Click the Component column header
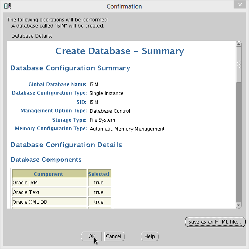 point(49,174)
